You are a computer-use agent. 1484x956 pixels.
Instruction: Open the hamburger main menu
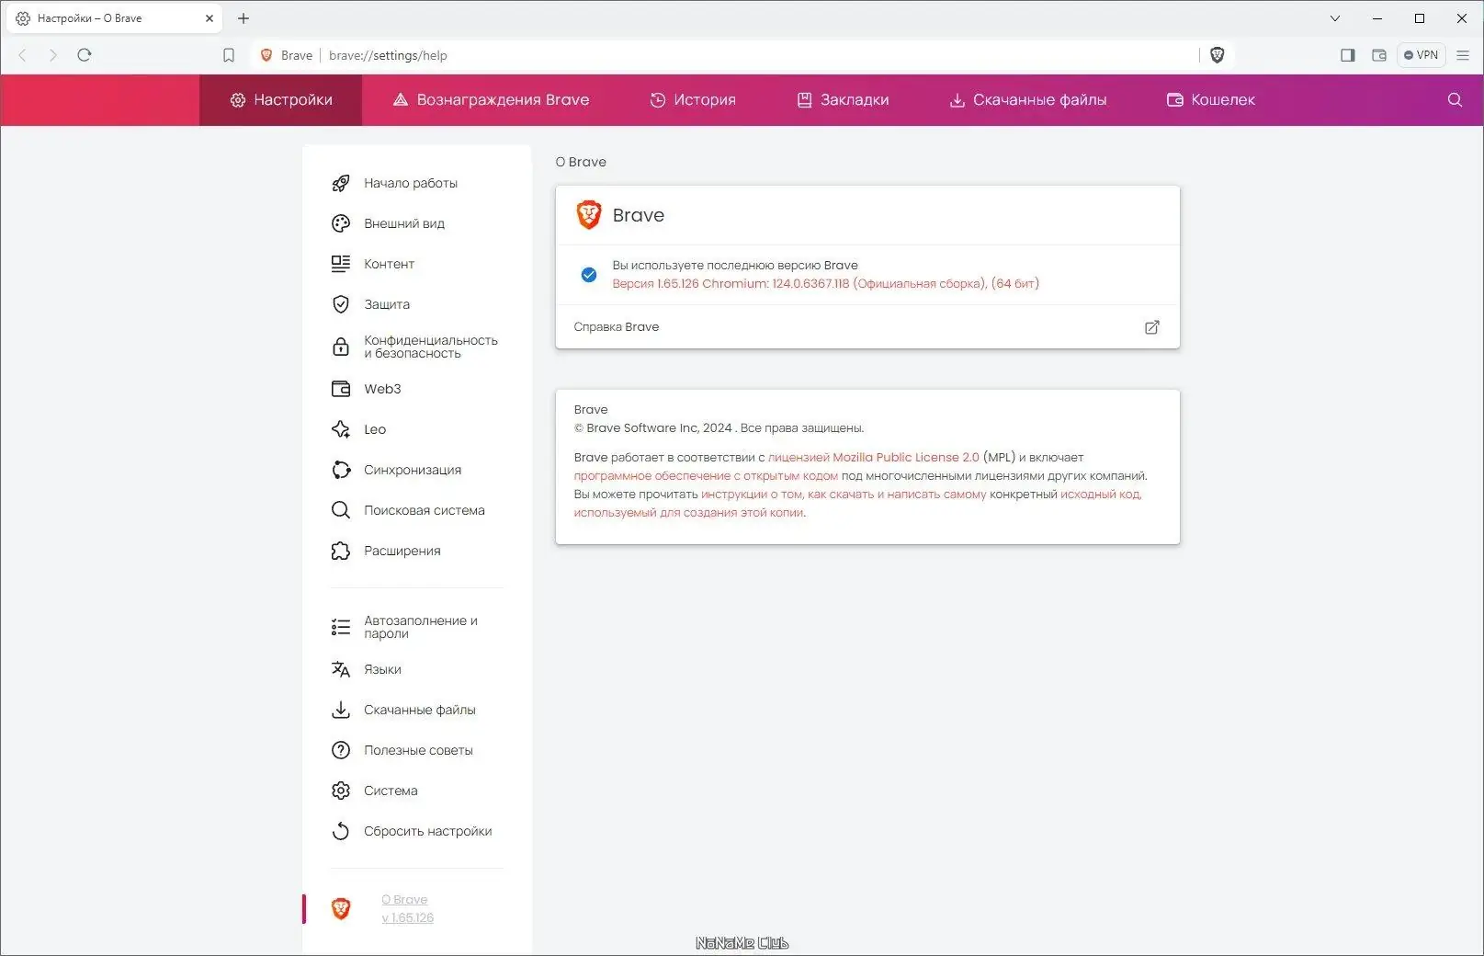point(1463,55)
